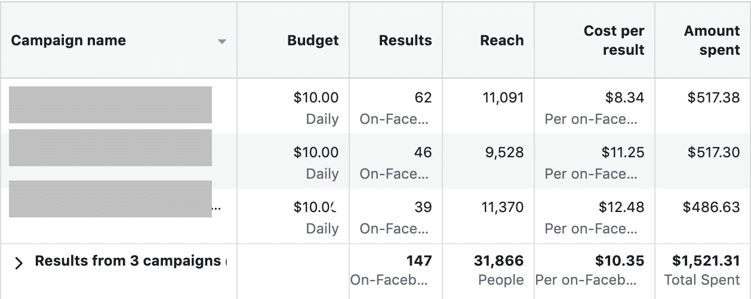Click the Campaign name header label
The width and height of the screenshot is (751, 299).
coord(69,41)
